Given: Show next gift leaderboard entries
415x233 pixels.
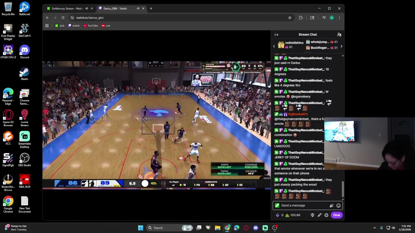Looking at the screenshot, I should click(x=341, y=46).
